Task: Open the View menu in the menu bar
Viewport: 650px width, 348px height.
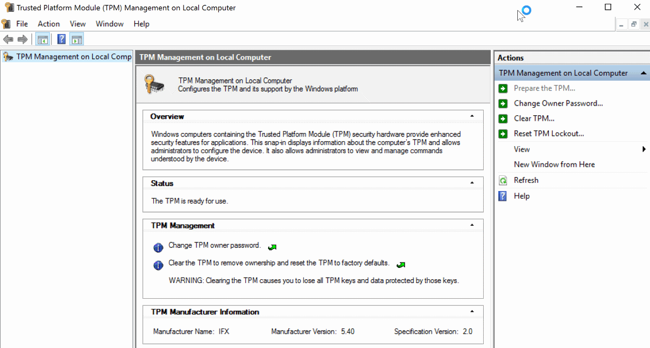Action: point(77,24)
